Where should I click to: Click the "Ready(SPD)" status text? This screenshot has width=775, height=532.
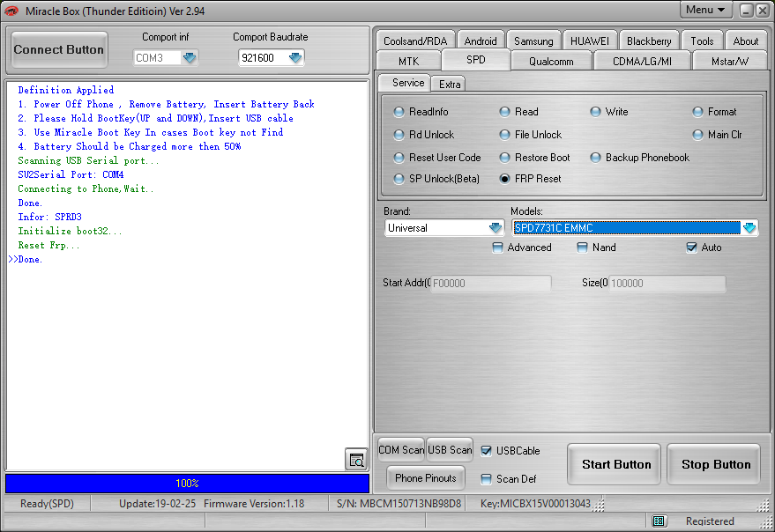(x=47, y=504)
